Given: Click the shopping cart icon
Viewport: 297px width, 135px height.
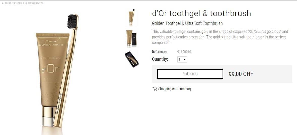Looking at the screenshot, I should tap(155, 89).
